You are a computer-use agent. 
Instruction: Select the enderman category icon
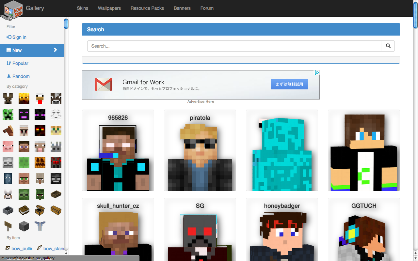coord(40,114)
